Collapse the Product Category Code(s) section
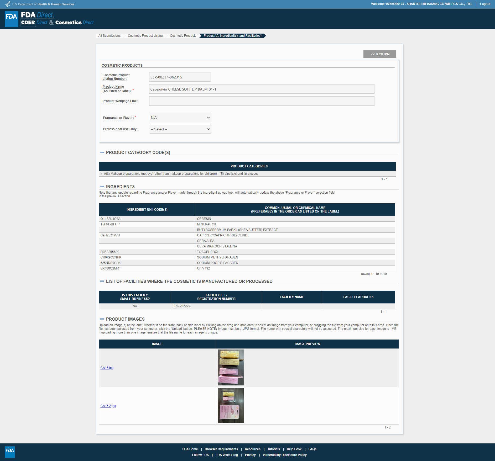 point(102,152)
